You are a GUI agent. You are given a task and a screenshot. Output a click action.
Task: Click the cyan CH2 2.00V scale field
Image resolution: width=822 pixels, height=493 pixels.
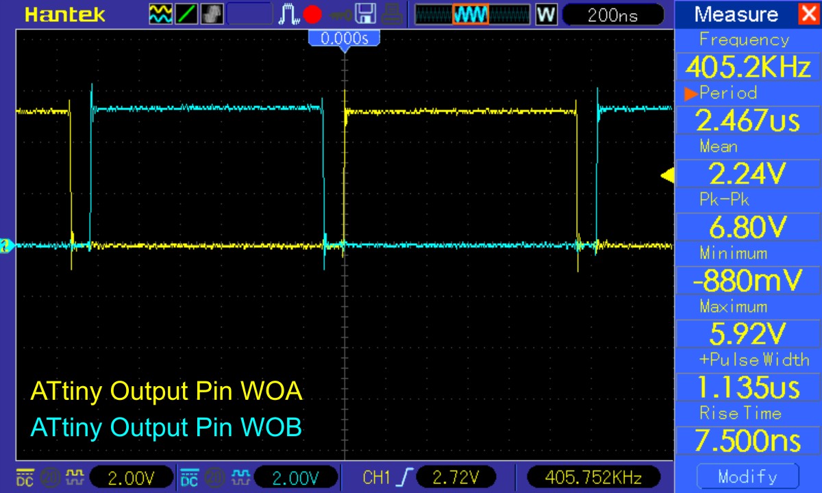(x=297, y=477)
